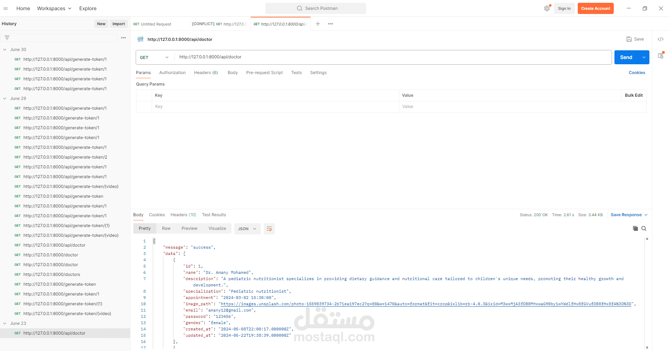
Task: Open Explore in top navigation
Action: (x=88, y=8)
